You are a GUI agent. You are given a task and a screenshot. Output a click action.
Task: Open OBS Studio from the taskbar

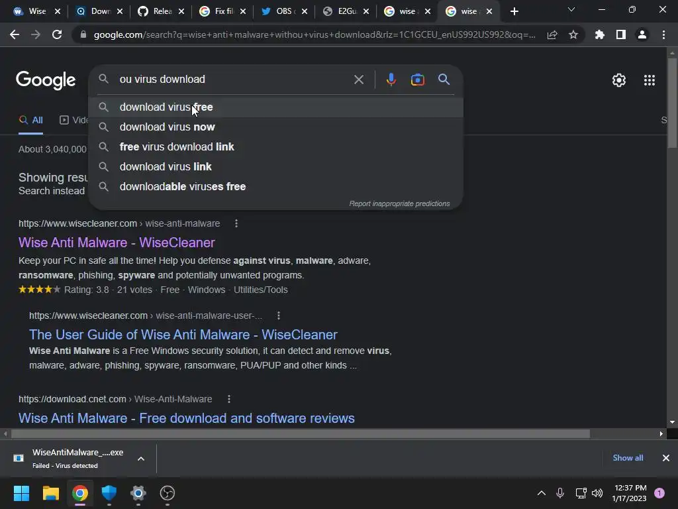168,493
